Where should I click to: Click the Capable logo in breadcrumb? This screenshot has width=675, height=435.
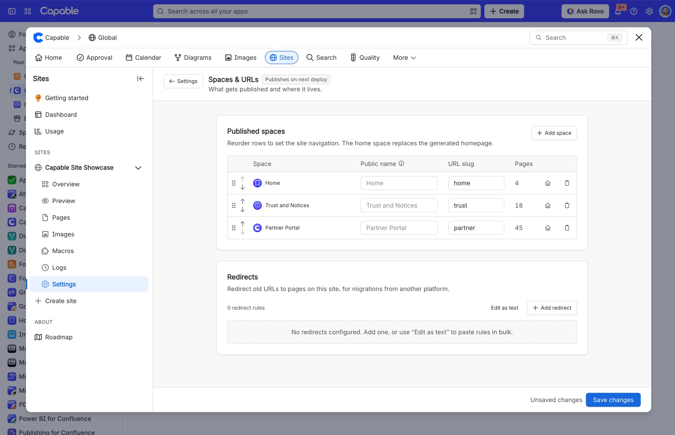(x=38, y=37)
